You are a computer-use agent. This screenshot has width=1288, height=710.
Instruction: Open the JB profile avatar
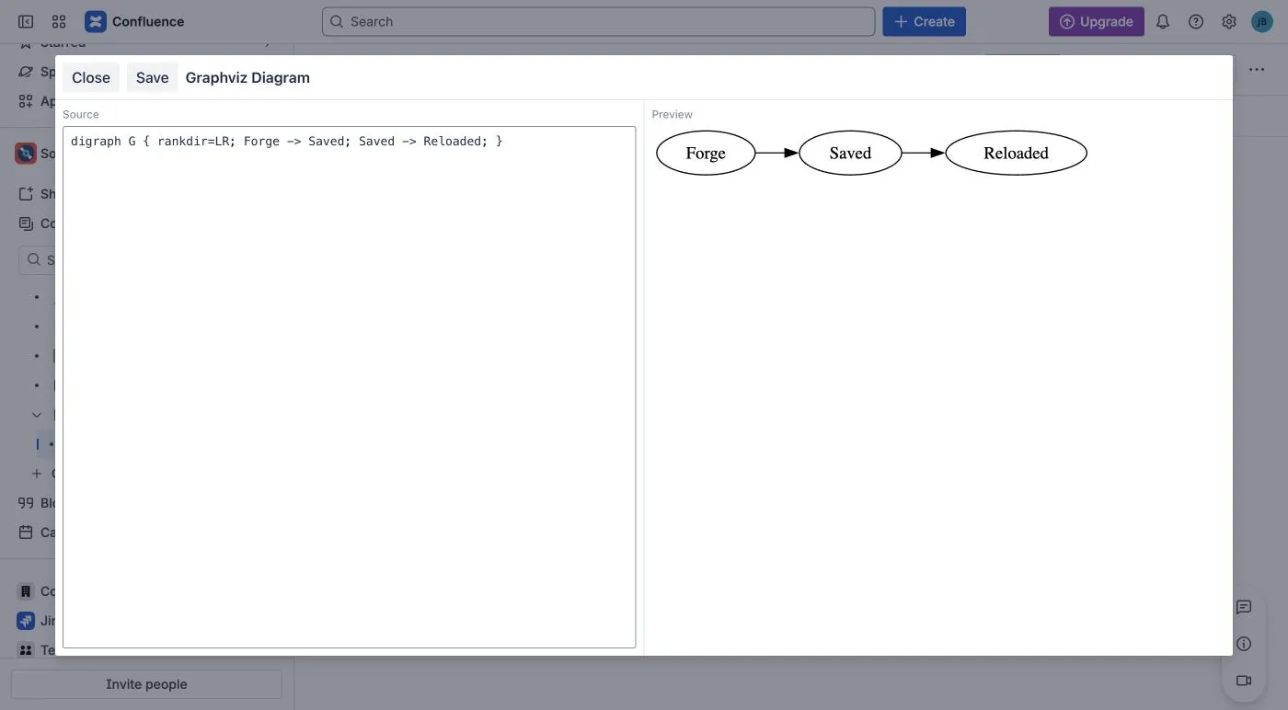tap(1262, 21)
